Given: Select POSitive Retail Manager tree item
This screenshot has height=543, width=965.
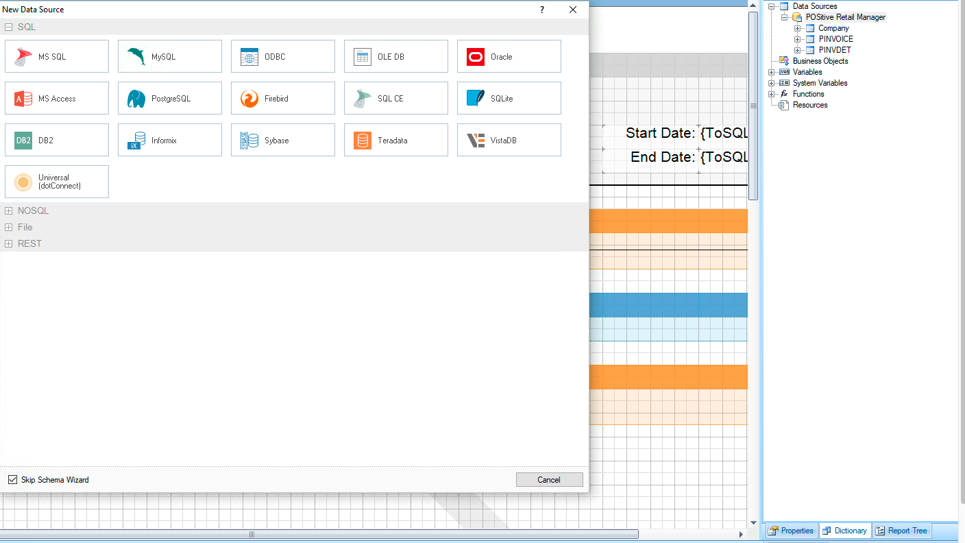Looking at the screenshot, I should click(846, 17).
